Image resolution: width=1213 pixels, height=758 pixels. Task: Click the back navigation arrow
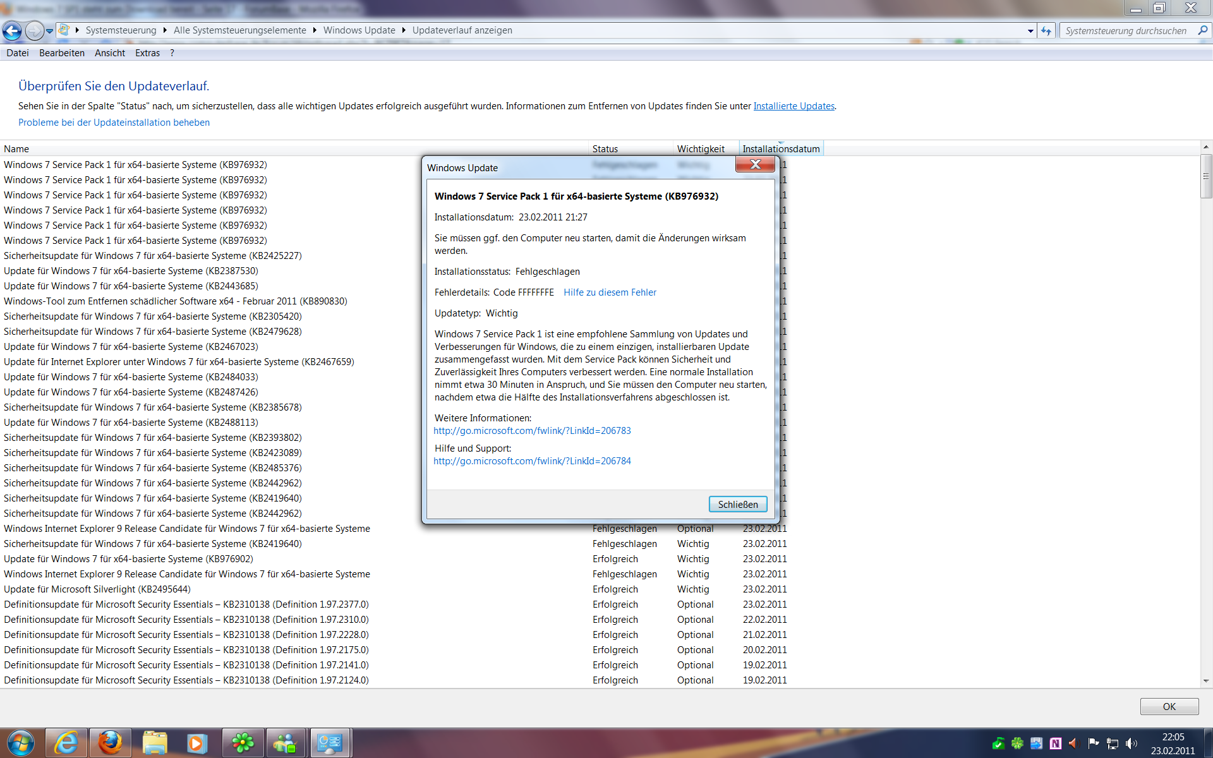12,30
